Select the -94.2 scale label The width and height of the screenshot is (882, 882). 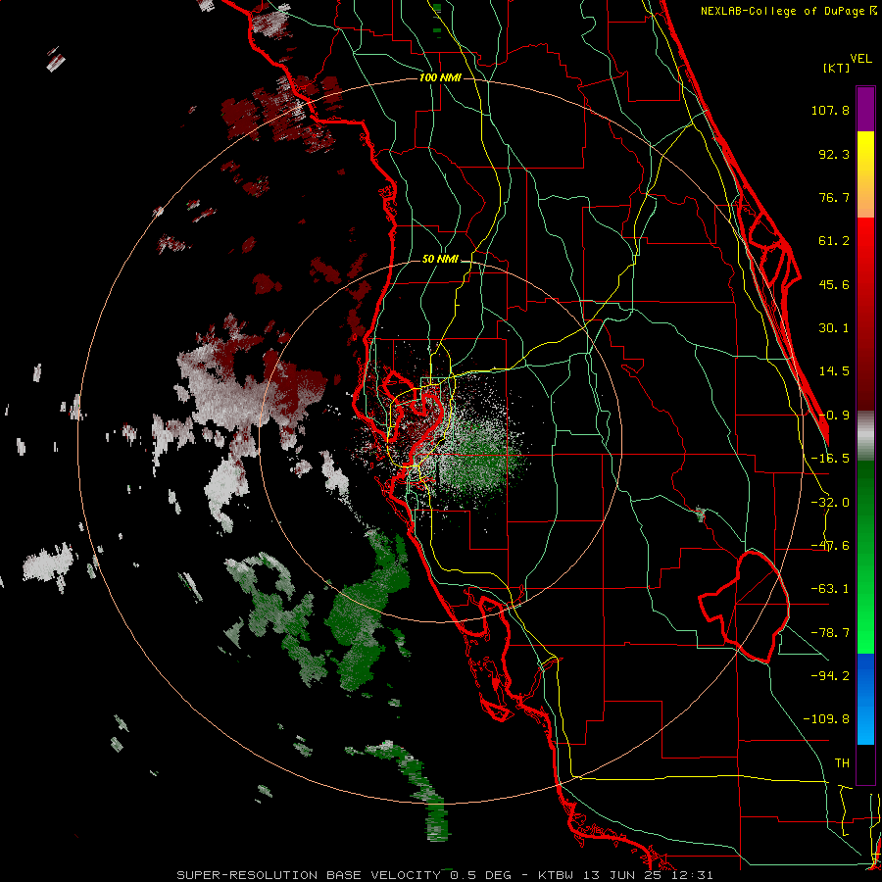pyautogui.click(x=830, y=675)
